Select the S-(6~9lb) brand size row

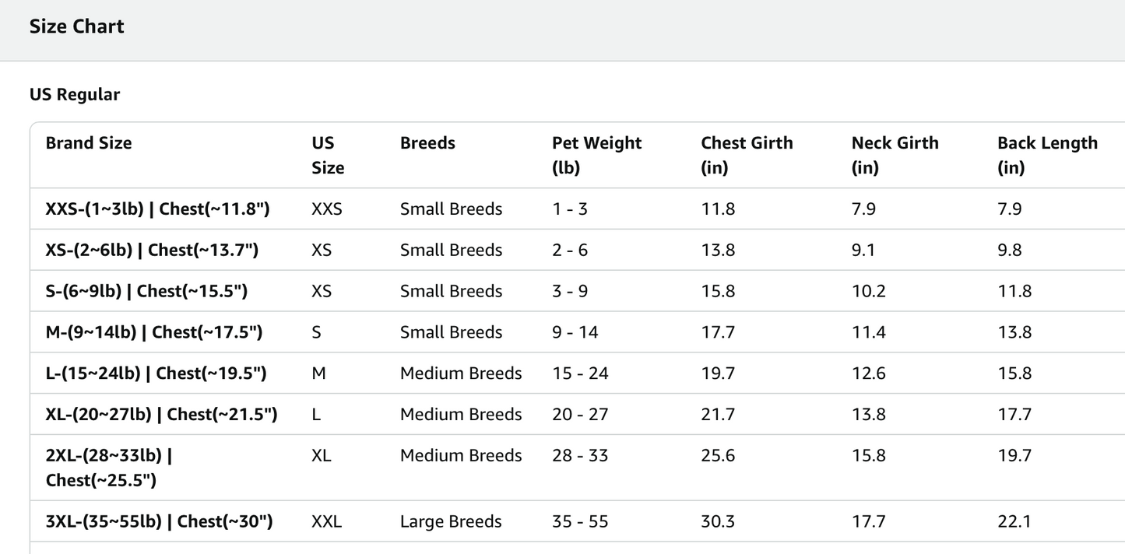click(578, 291)
